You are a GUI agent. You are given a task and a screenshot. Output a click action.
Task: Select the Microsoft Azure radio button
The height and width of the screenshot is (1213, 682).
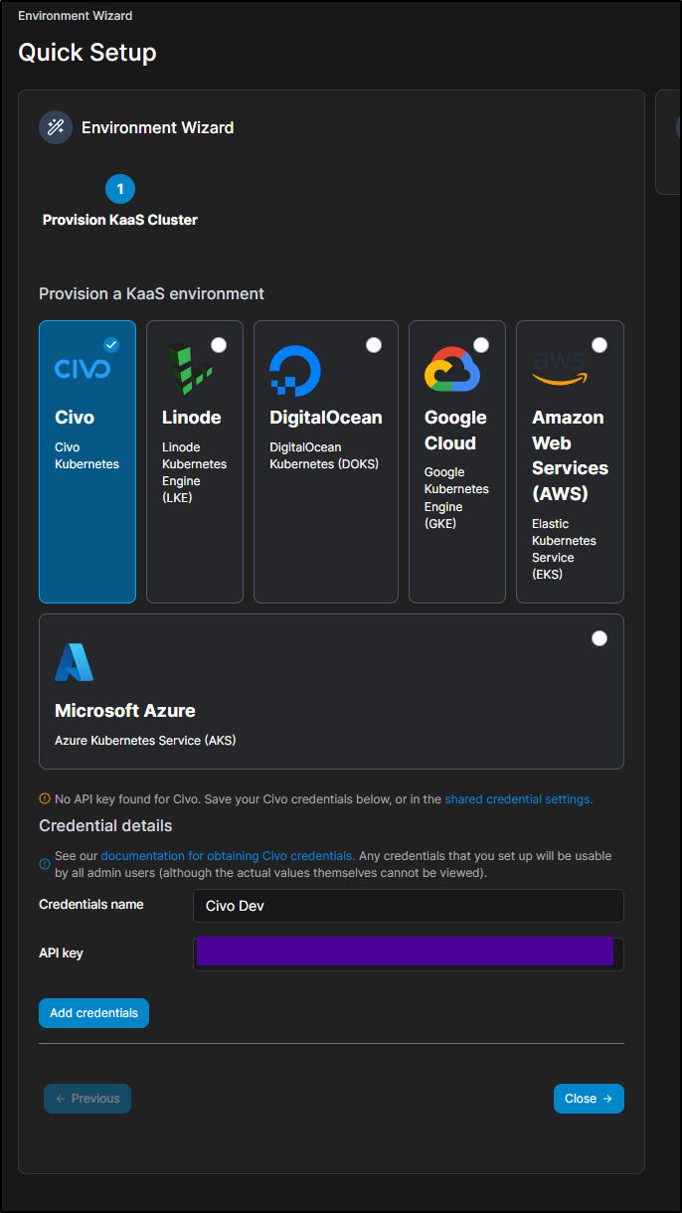pyautogui.click(x=599, y=638)
